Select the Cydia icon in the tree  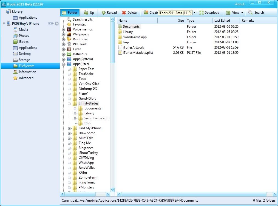69,49
